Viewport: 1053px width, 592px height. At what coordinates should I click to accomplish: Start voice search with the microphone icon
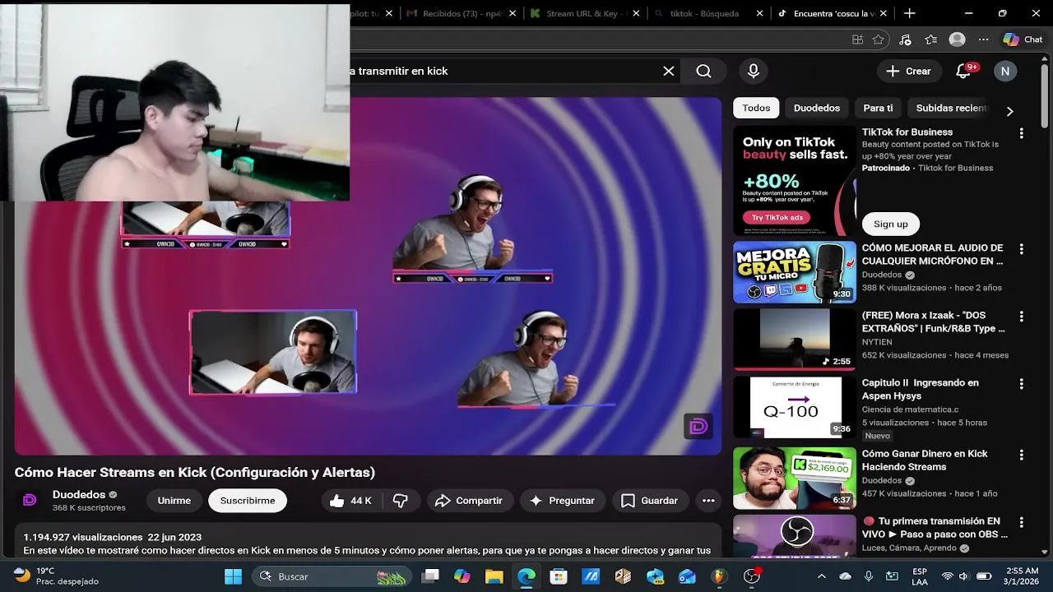pos(754,72)
